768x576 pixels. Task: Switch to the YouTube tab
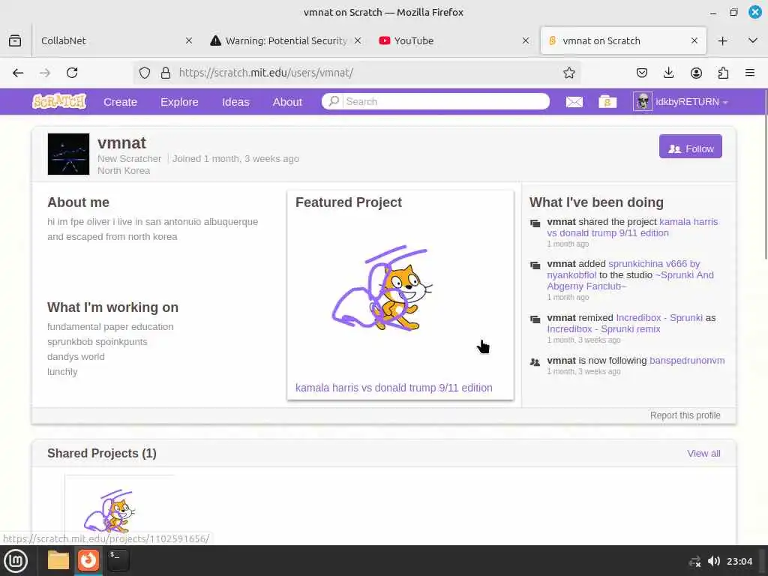(x=454, y=40)
